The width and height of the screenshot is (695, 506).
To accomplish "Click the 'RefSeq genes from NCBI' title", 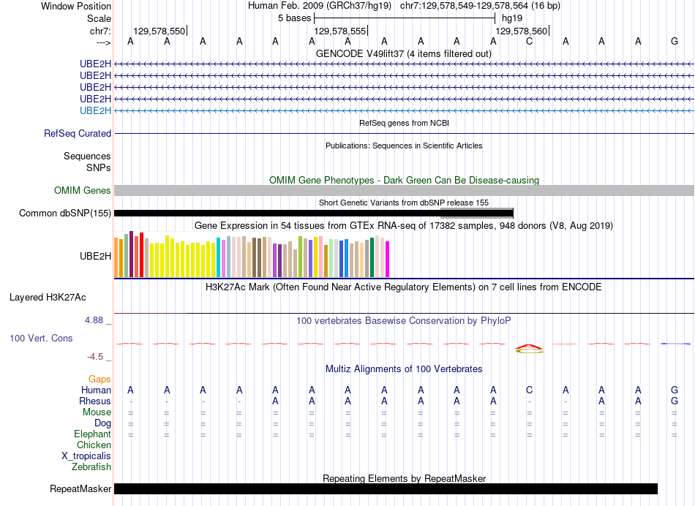I will (x=404, y=123).
